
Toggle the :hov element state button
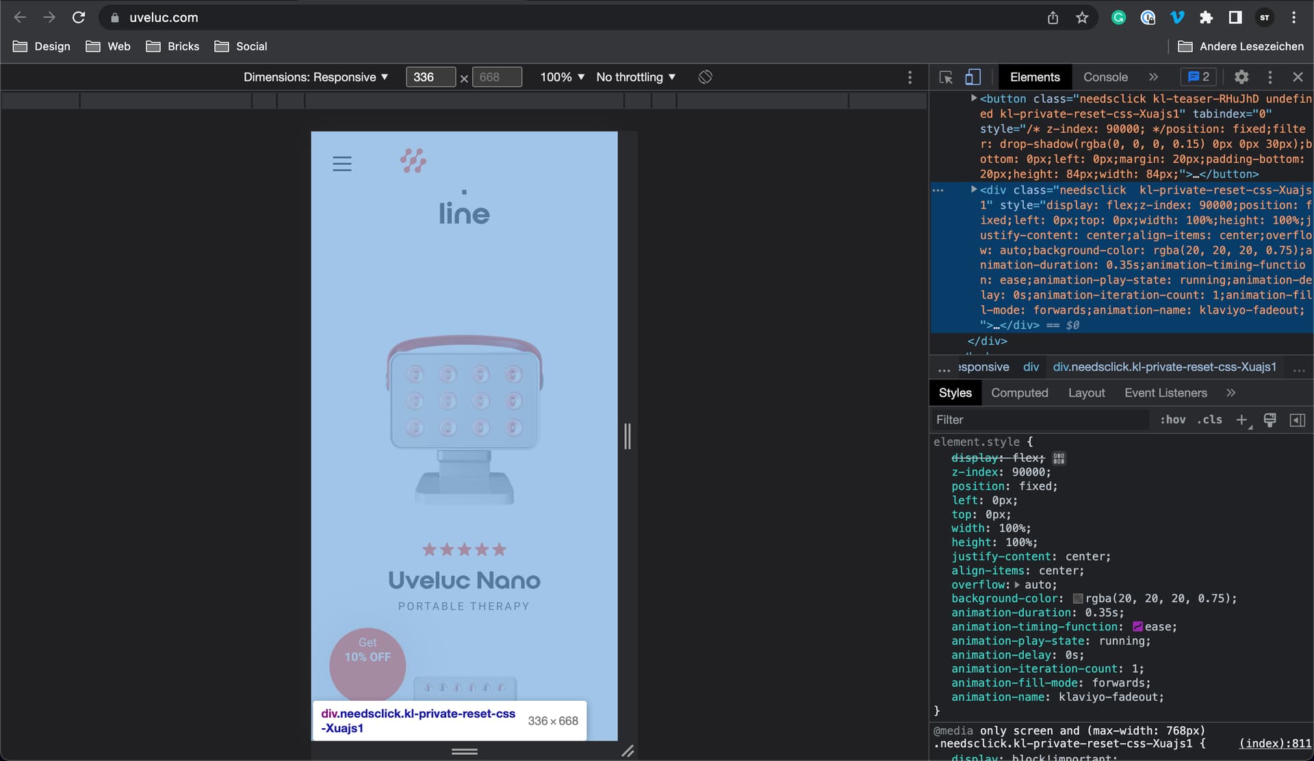(1172, 420)
